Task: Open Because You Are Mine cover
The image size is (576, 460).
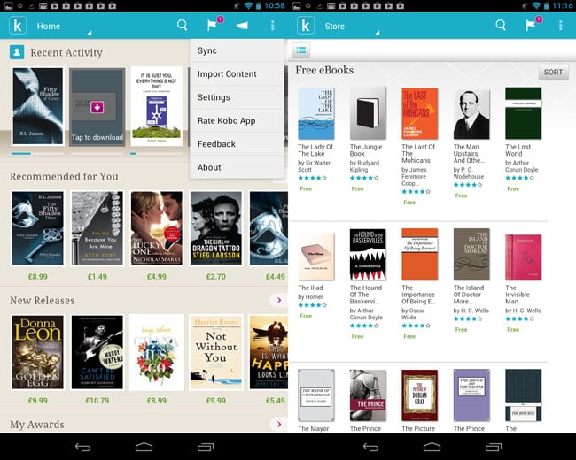Action: pos(97,228)
